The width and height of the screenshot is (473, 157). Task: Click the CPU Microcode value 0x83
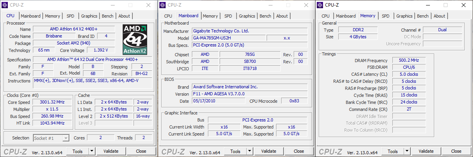click(294, 101)
